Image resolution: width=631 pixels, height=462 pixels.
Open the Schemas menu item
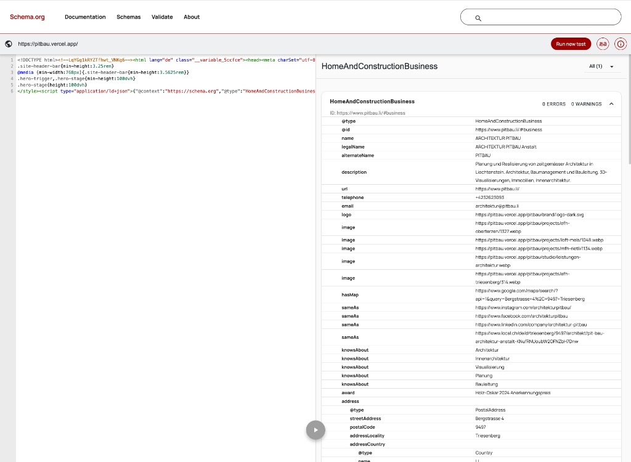pyautogui.click(x=129, y=17)
